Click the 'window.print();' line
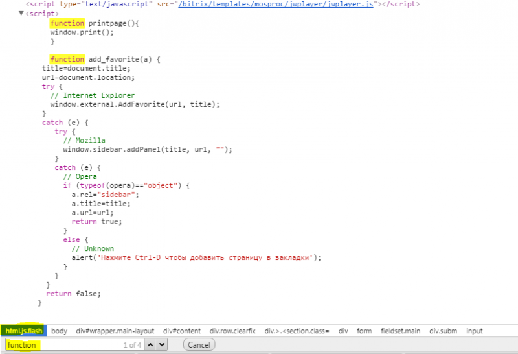 [x=82, y=32]
